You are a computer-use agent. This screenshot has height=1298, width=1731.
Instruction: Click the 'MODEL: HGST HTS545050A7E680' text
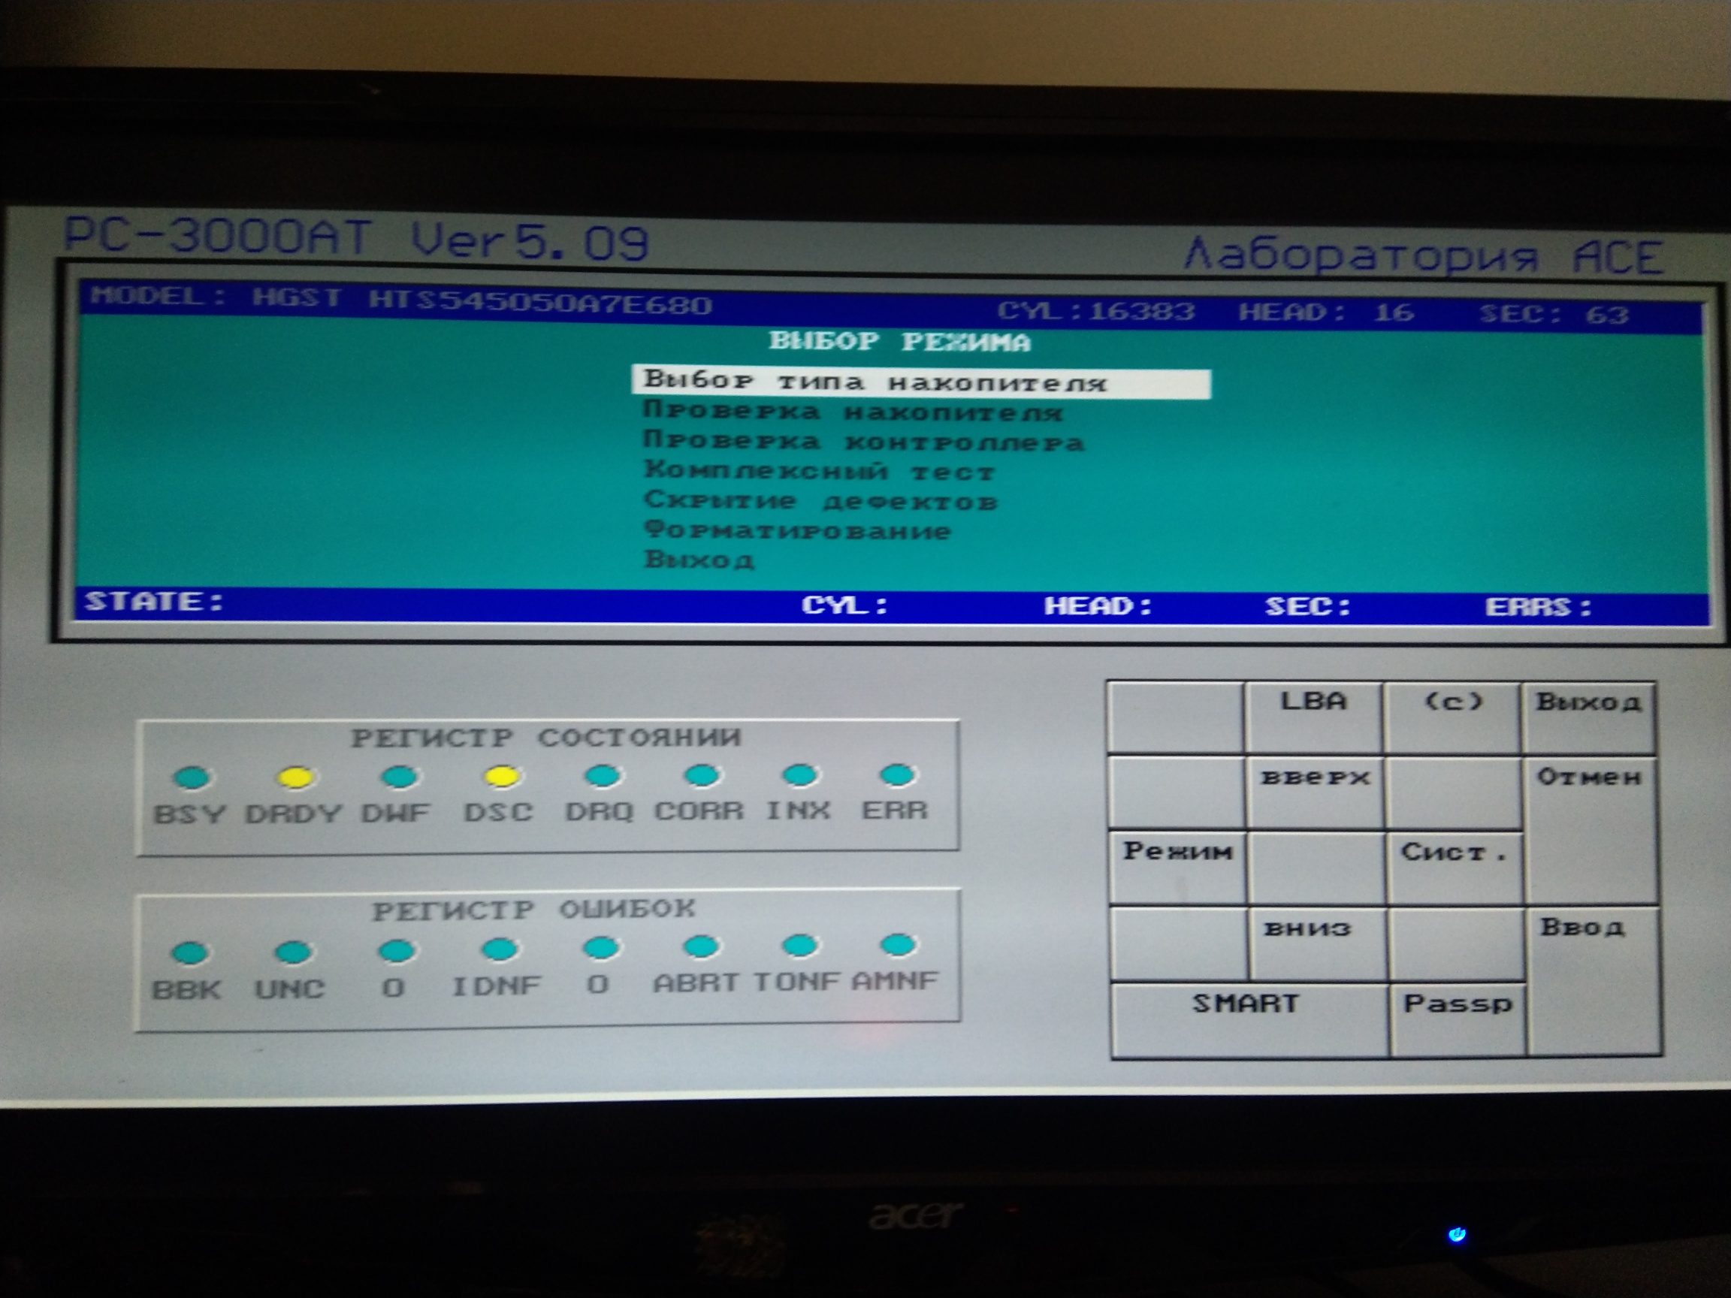[x=400, y=300]
